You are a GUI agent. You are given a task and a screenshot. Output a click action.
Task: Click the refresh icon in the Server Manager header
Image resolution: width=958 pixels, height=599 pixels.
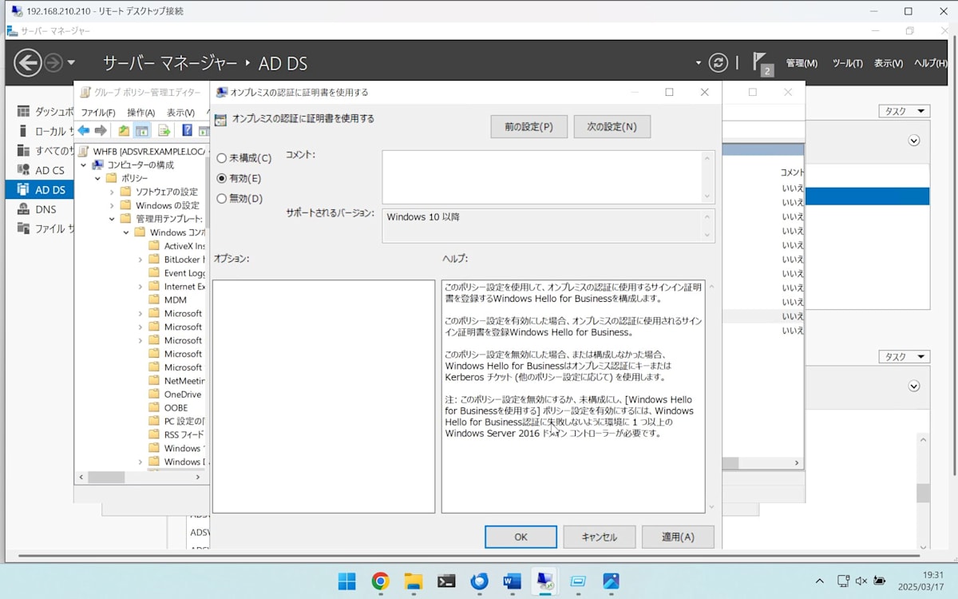tap(718, 62)
